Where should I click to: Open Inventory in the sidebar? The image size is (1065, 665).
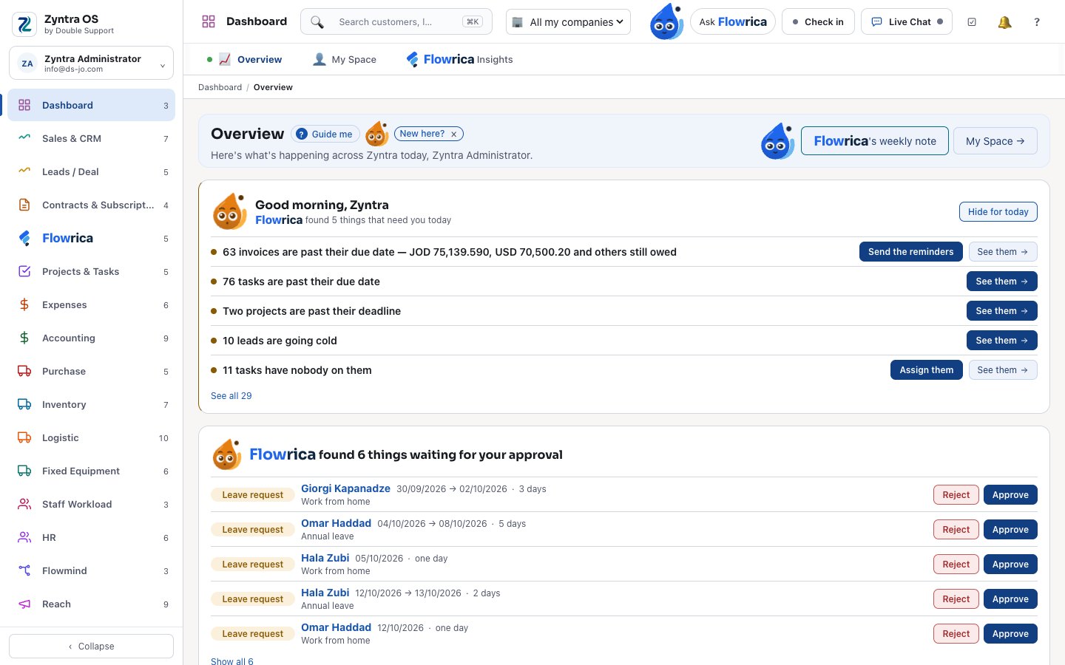tap(92, 404)
